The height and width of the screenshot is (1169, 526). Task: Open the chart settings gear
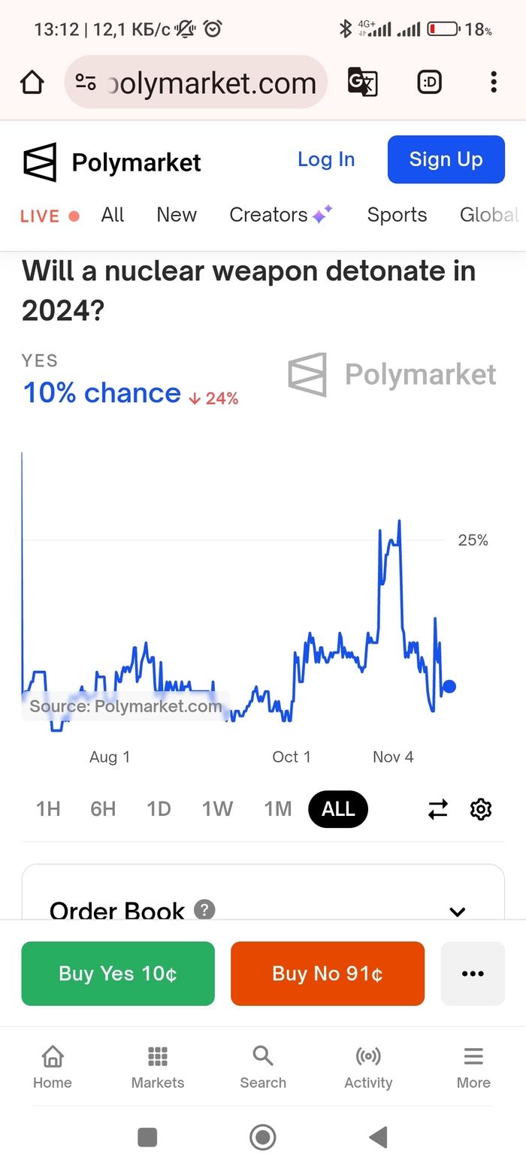click(x=481, y=809)
